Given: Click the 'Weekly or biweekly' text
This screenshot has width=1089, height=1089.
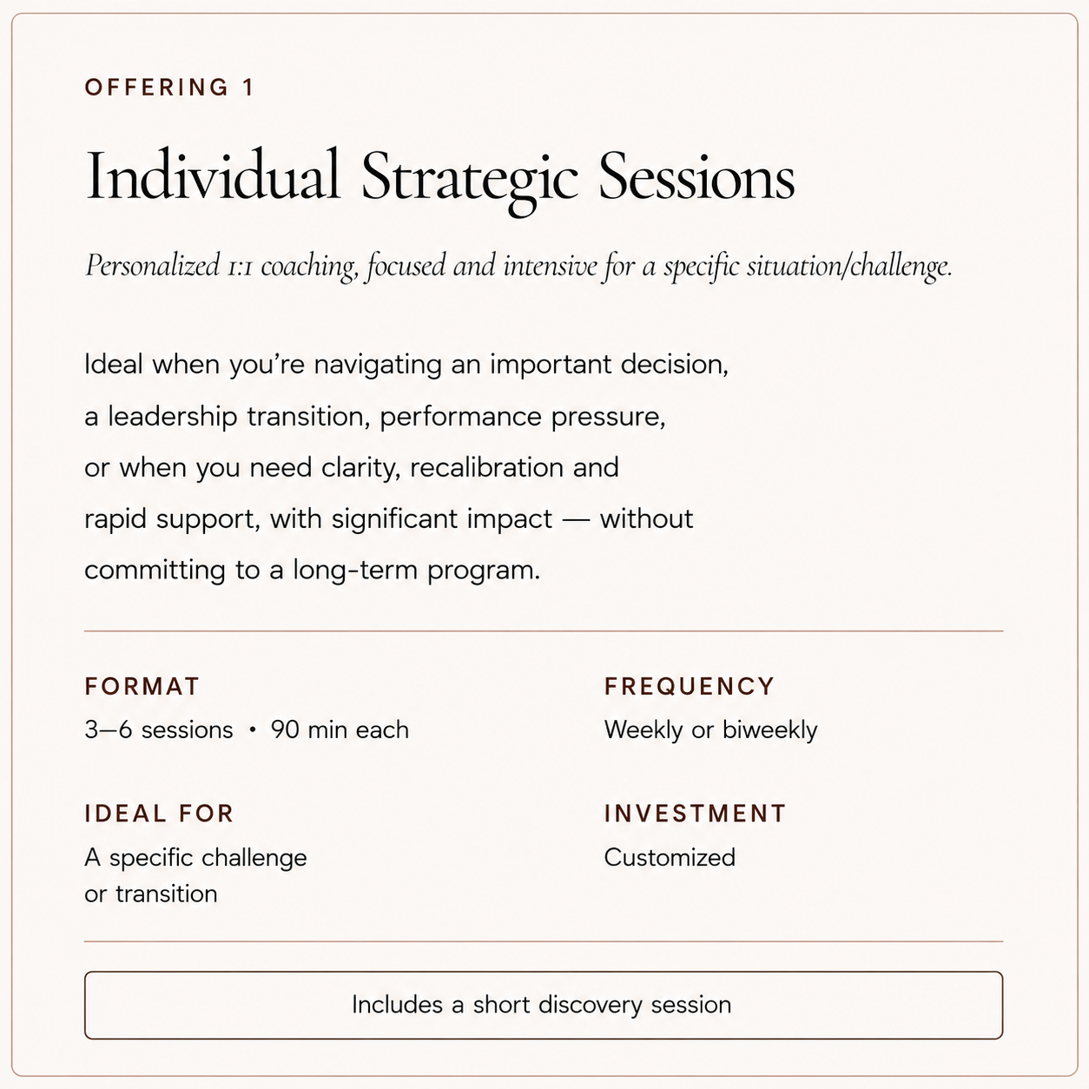Looking at the screenshot, I should (x=710, y=730).
